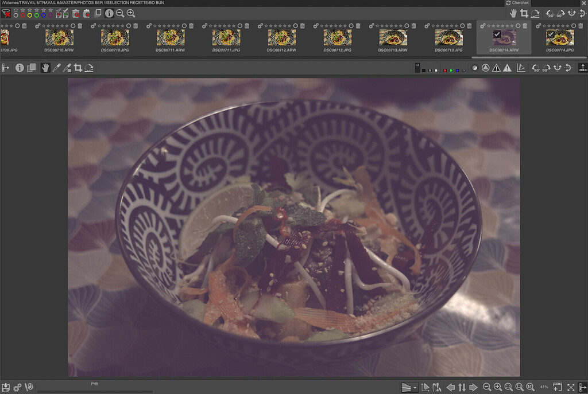Screen dimensions: 588x394
Task: Set preview background to black
Action: point(424,71)
